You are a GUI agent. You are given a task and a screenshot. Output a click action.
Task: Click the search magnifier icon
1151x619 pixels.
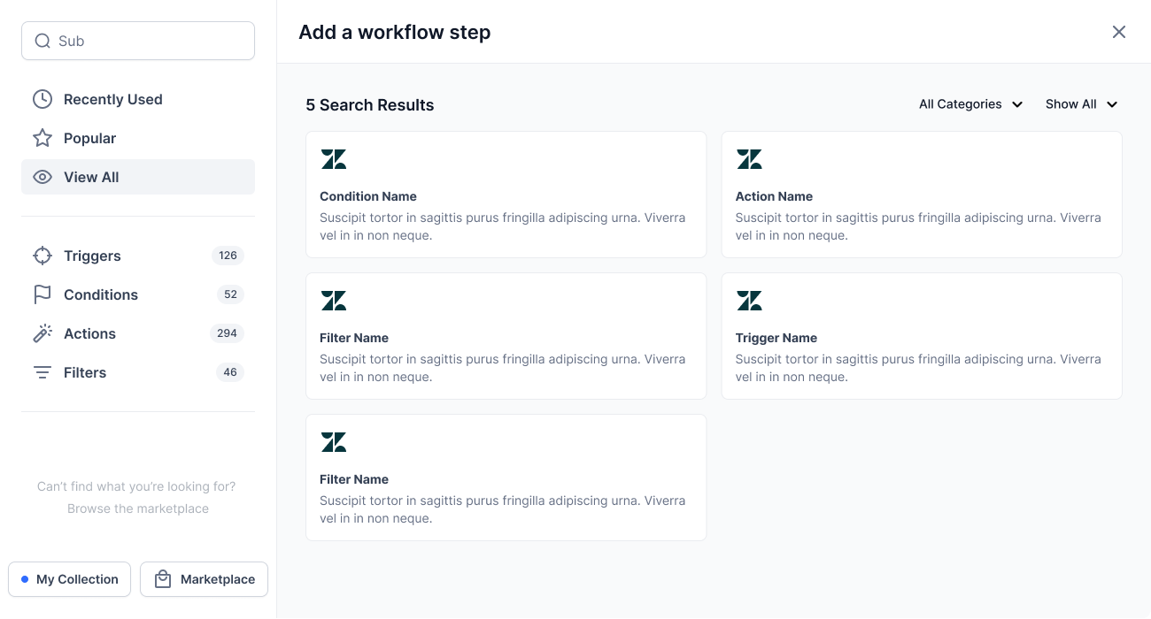tap(42, 41)
